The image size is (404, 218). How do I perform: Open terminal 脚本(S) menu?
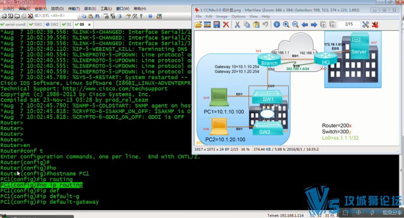pos(90,9)
